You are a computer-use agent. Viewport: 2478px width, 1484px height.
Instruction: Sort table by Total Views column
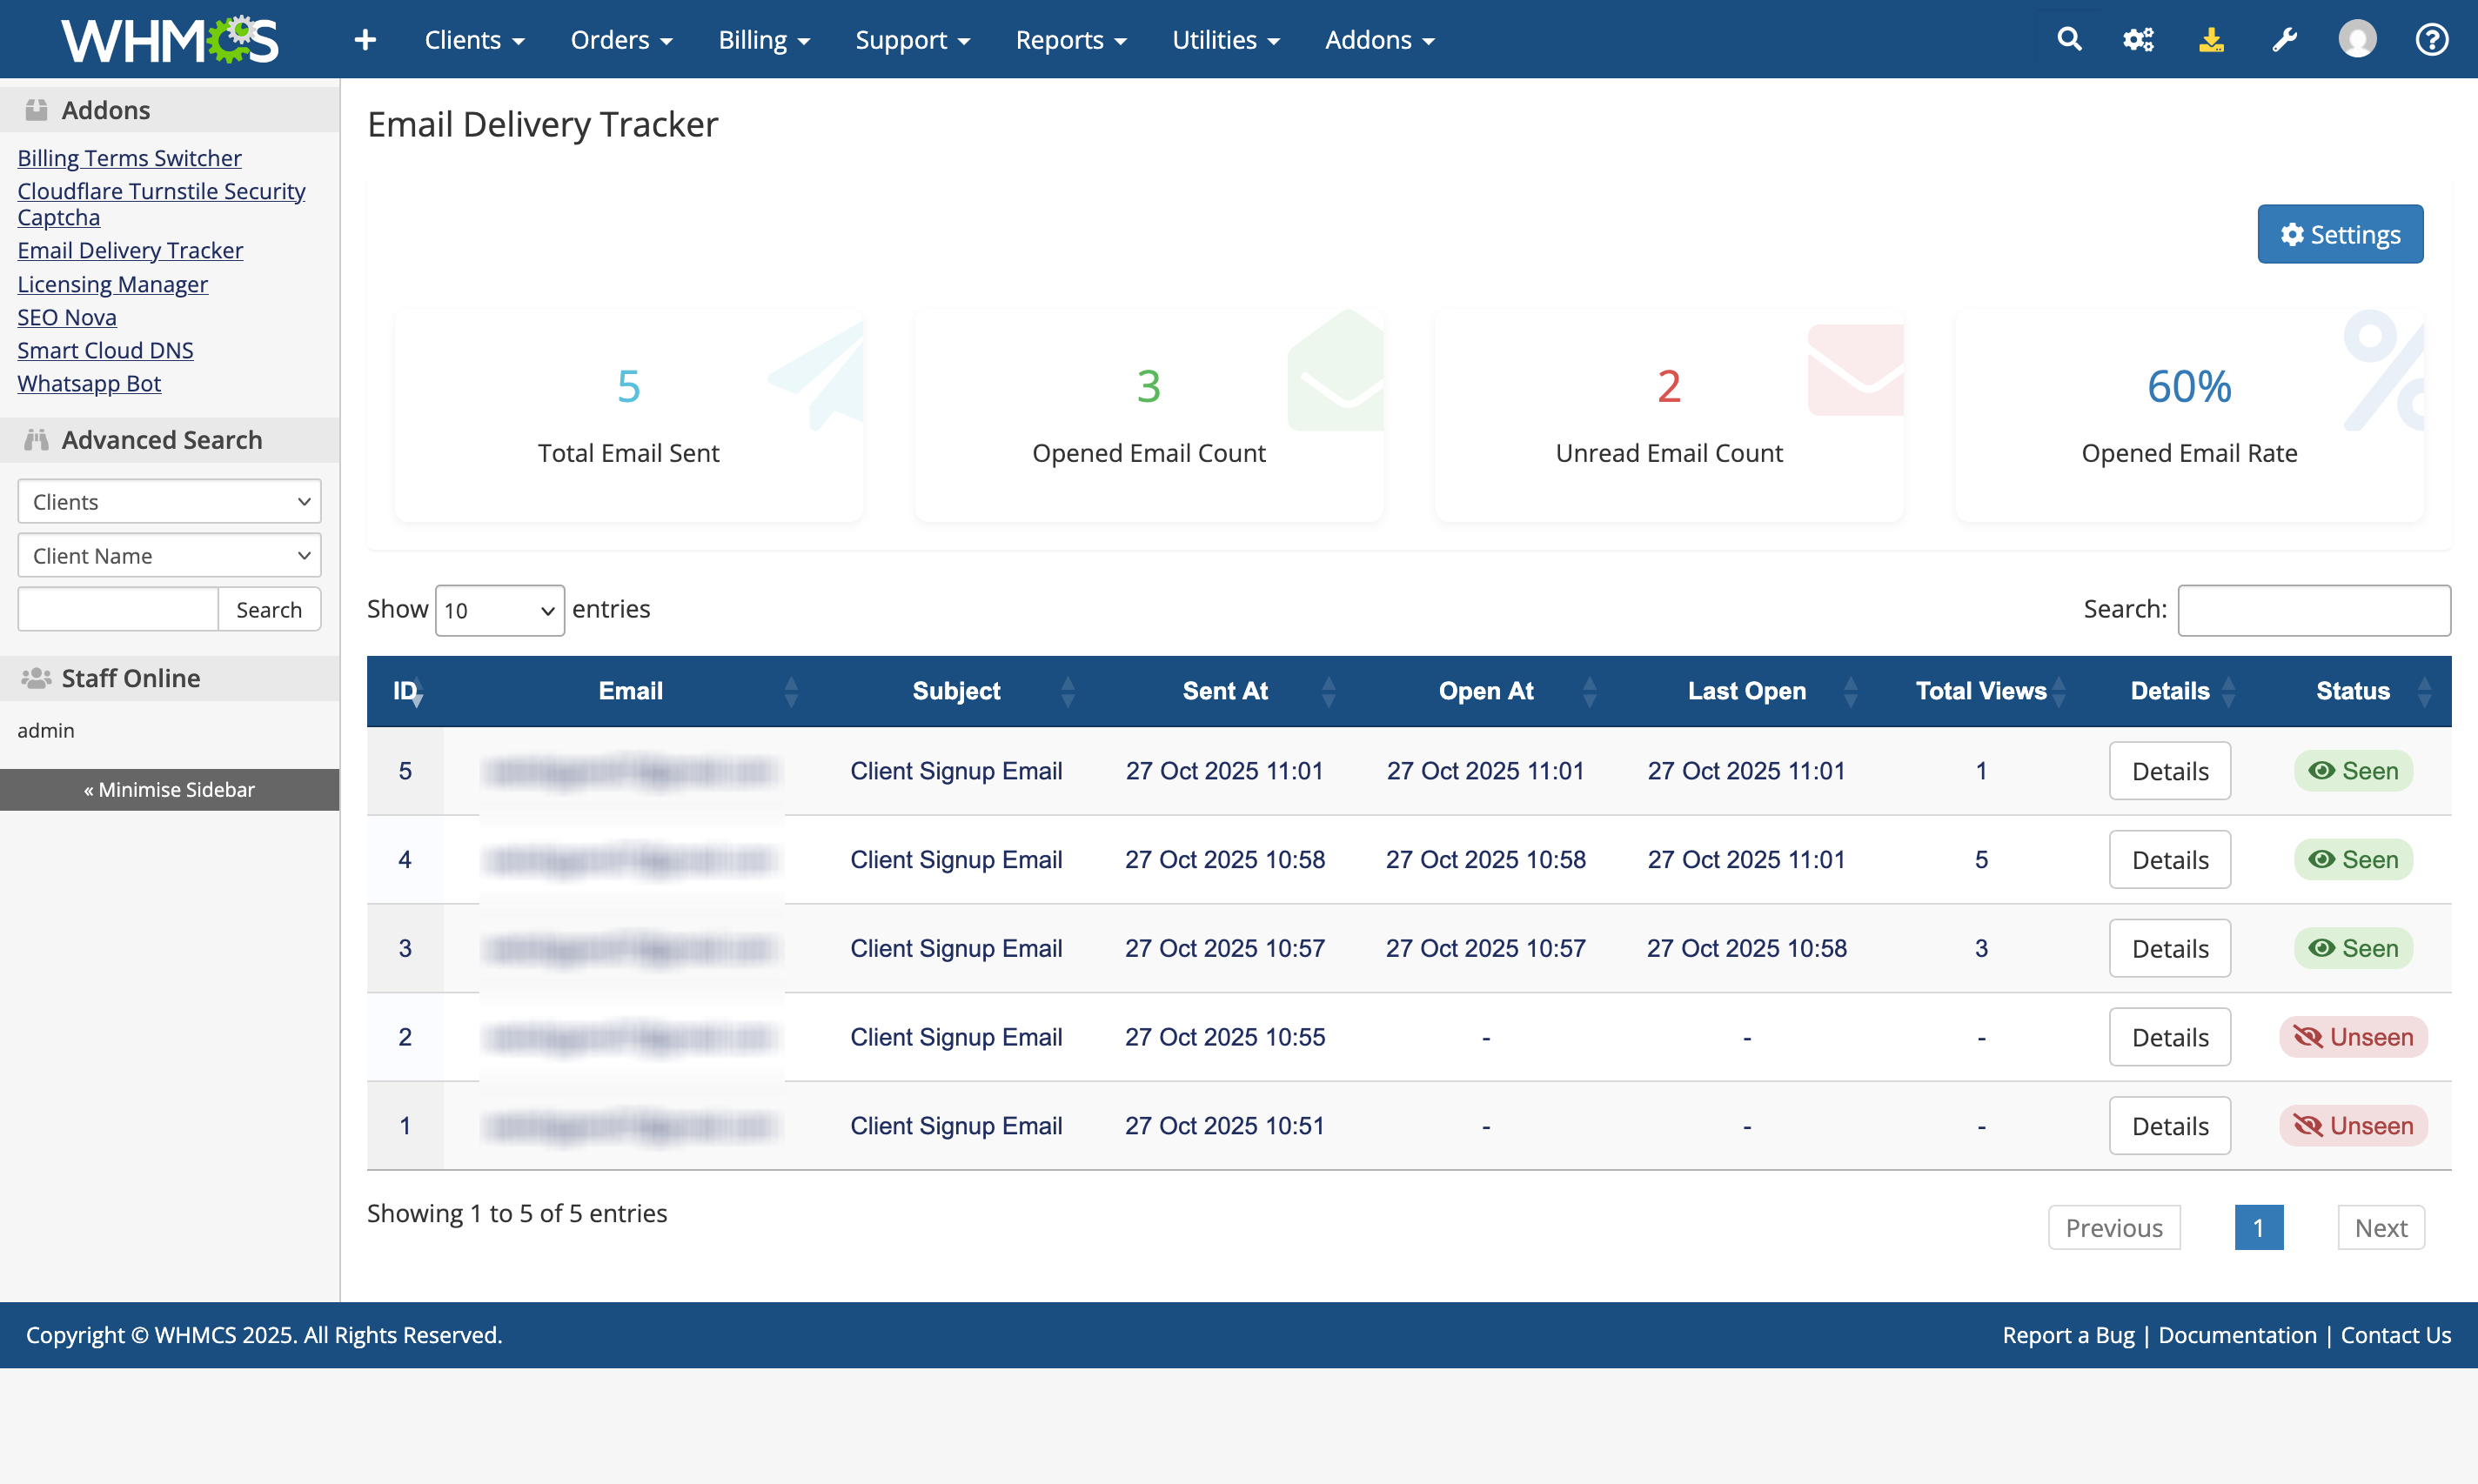pyautogui.click(x=1981, y=691)
